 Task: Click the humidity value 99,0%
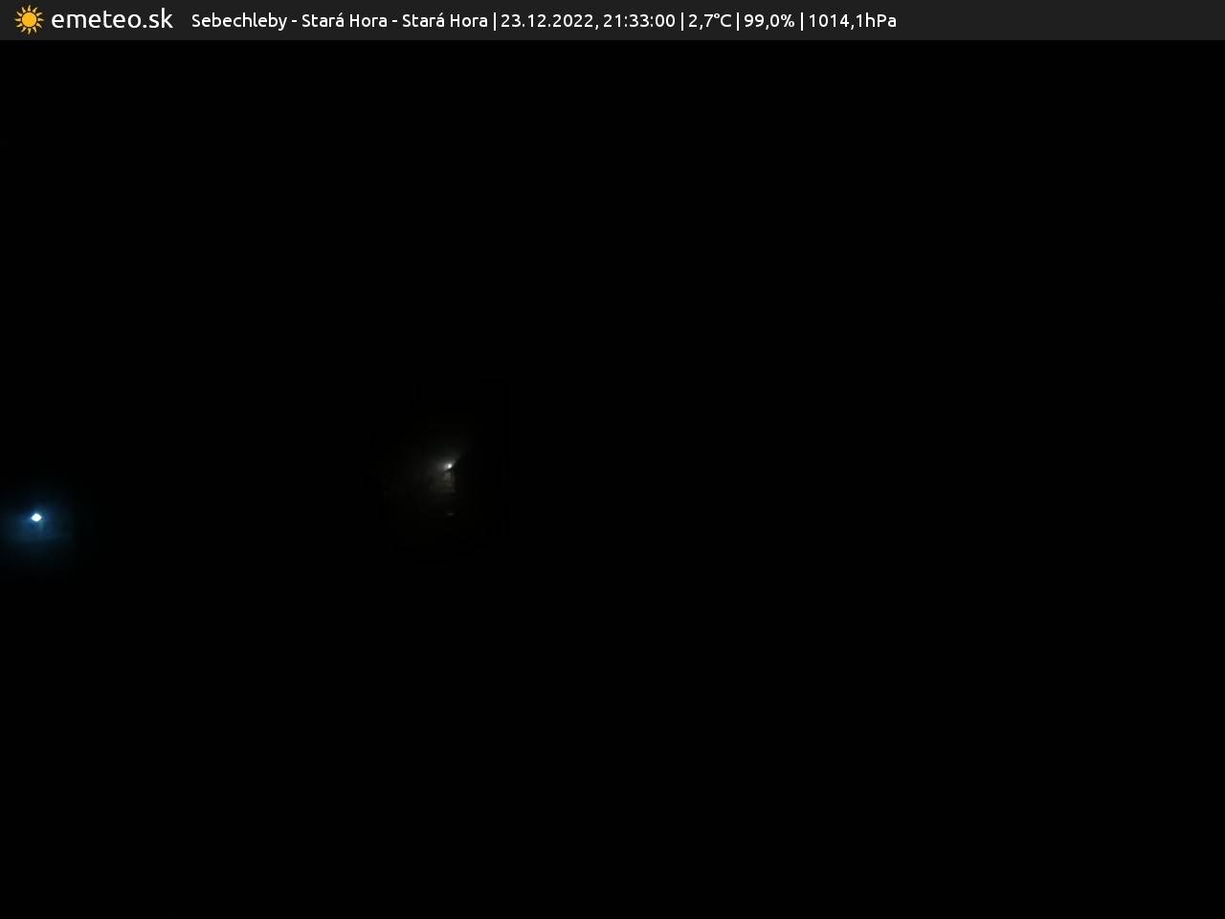768,21
